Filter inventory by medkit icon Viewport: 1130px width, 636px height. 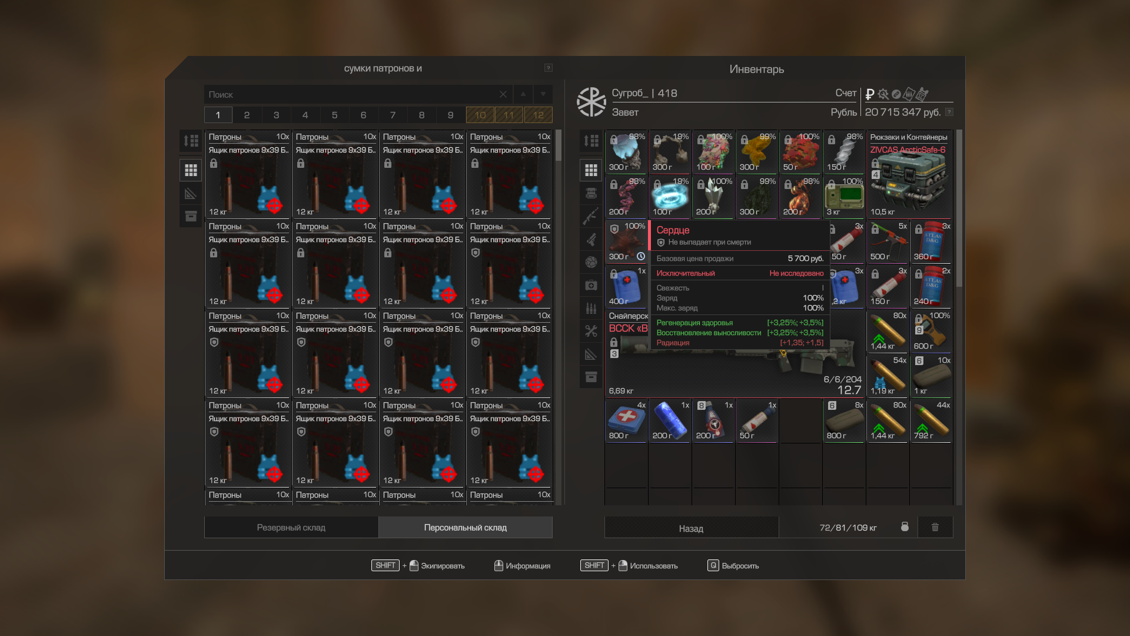click(x=591, y=285)
